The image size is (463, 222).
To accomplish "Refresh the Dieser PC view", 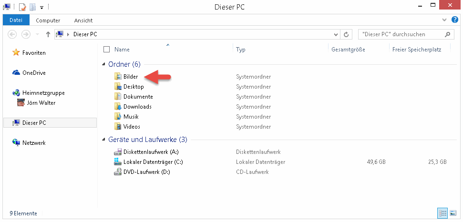I will tap(347, 34).
